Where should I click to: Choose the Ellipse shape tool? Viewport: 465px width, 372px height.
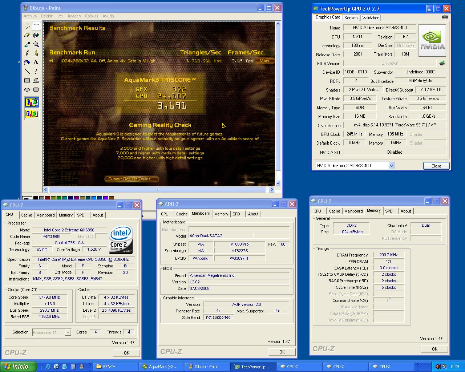coord(27,90)
